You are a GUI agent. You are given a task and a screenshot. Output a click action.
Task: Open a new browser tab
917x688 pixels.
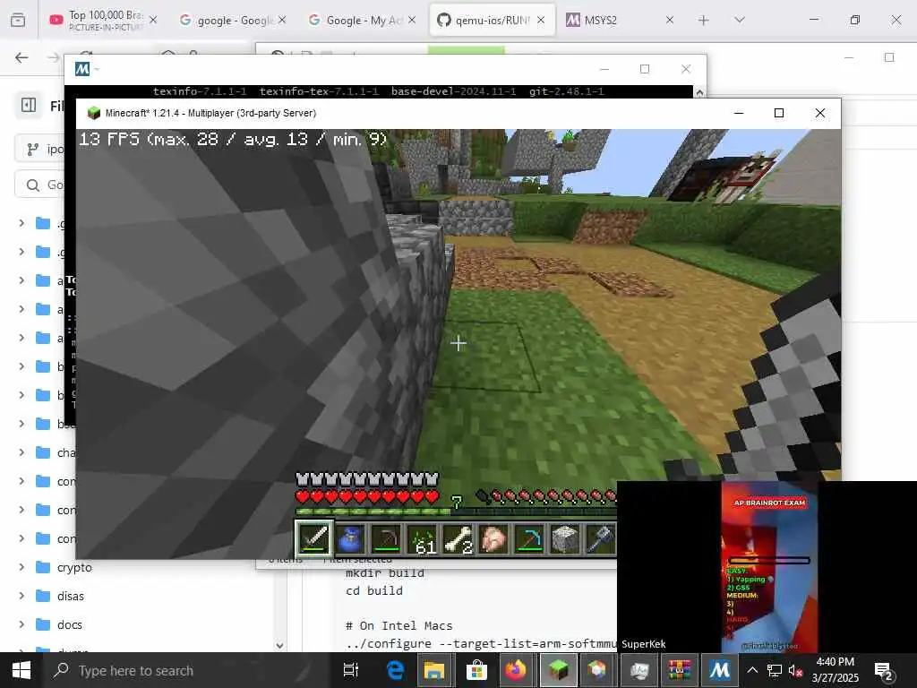pos(704,20)
